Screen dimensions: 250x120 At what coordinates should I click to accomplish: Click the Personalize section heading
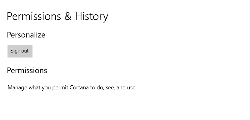[26, 35]
